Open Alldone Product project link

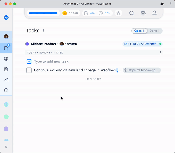[43, 44]
